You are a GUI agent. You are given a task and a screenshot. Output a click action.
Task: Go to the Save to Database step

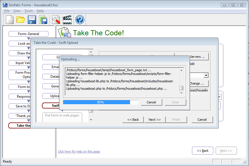tap(19, 106)
